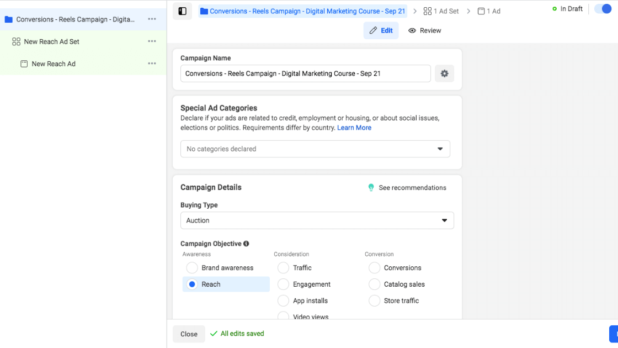Viewport: 618px width, 348px height.
Task: Collapse the left navigation panel
Action: click(182, 10)
